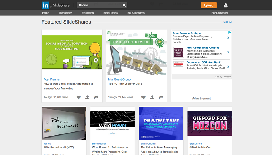Open Barry Feldman author link
Image resolution: width=272 pixels, height=155 pixels.
(x=99, y=143)
